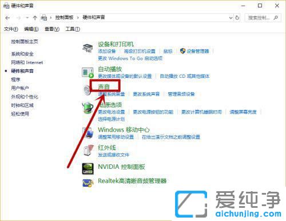Go up one level with the up arrow
286x221 pixels.
tap(35, 18)
